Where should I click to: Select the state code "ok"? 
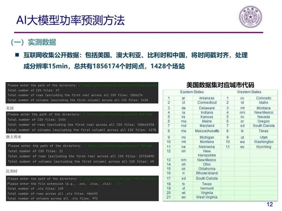tap(184, 169)
